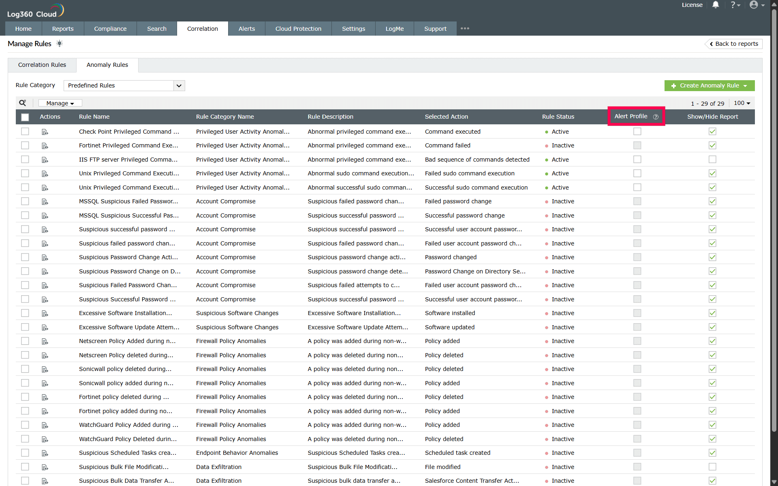
Task: Open action icon for Check Point Privileged Command rule
Action: click(45, 132)
